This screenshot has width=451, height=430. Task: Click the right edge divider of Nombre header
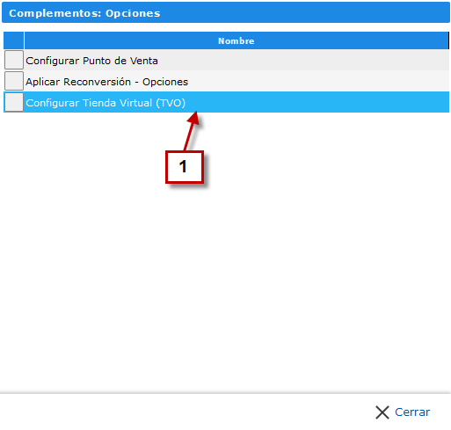click(448, 40)
